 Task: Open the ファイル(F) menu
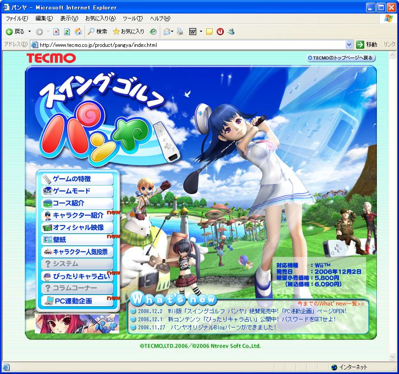pos(17,18)
